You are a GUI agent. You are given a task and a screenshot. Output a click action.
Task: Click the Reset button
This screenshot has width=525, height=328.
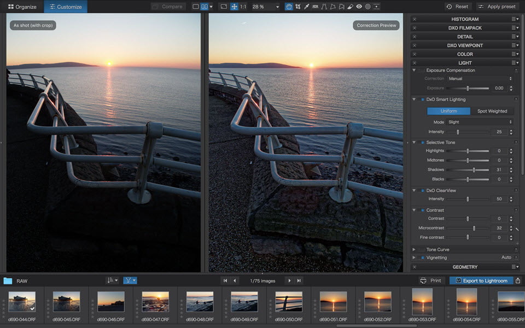point(457,7)
